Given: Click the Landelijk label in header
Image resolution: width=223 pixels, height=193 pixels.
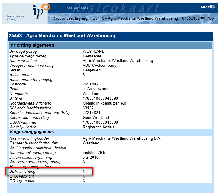Looking at the screenshot, I should 207,7.
